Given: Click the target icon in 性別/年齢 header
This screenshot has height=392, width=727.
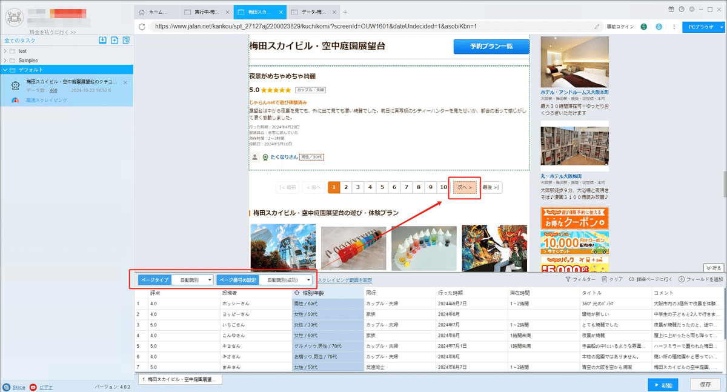Looking at the screenshot, I should (297, 293).
